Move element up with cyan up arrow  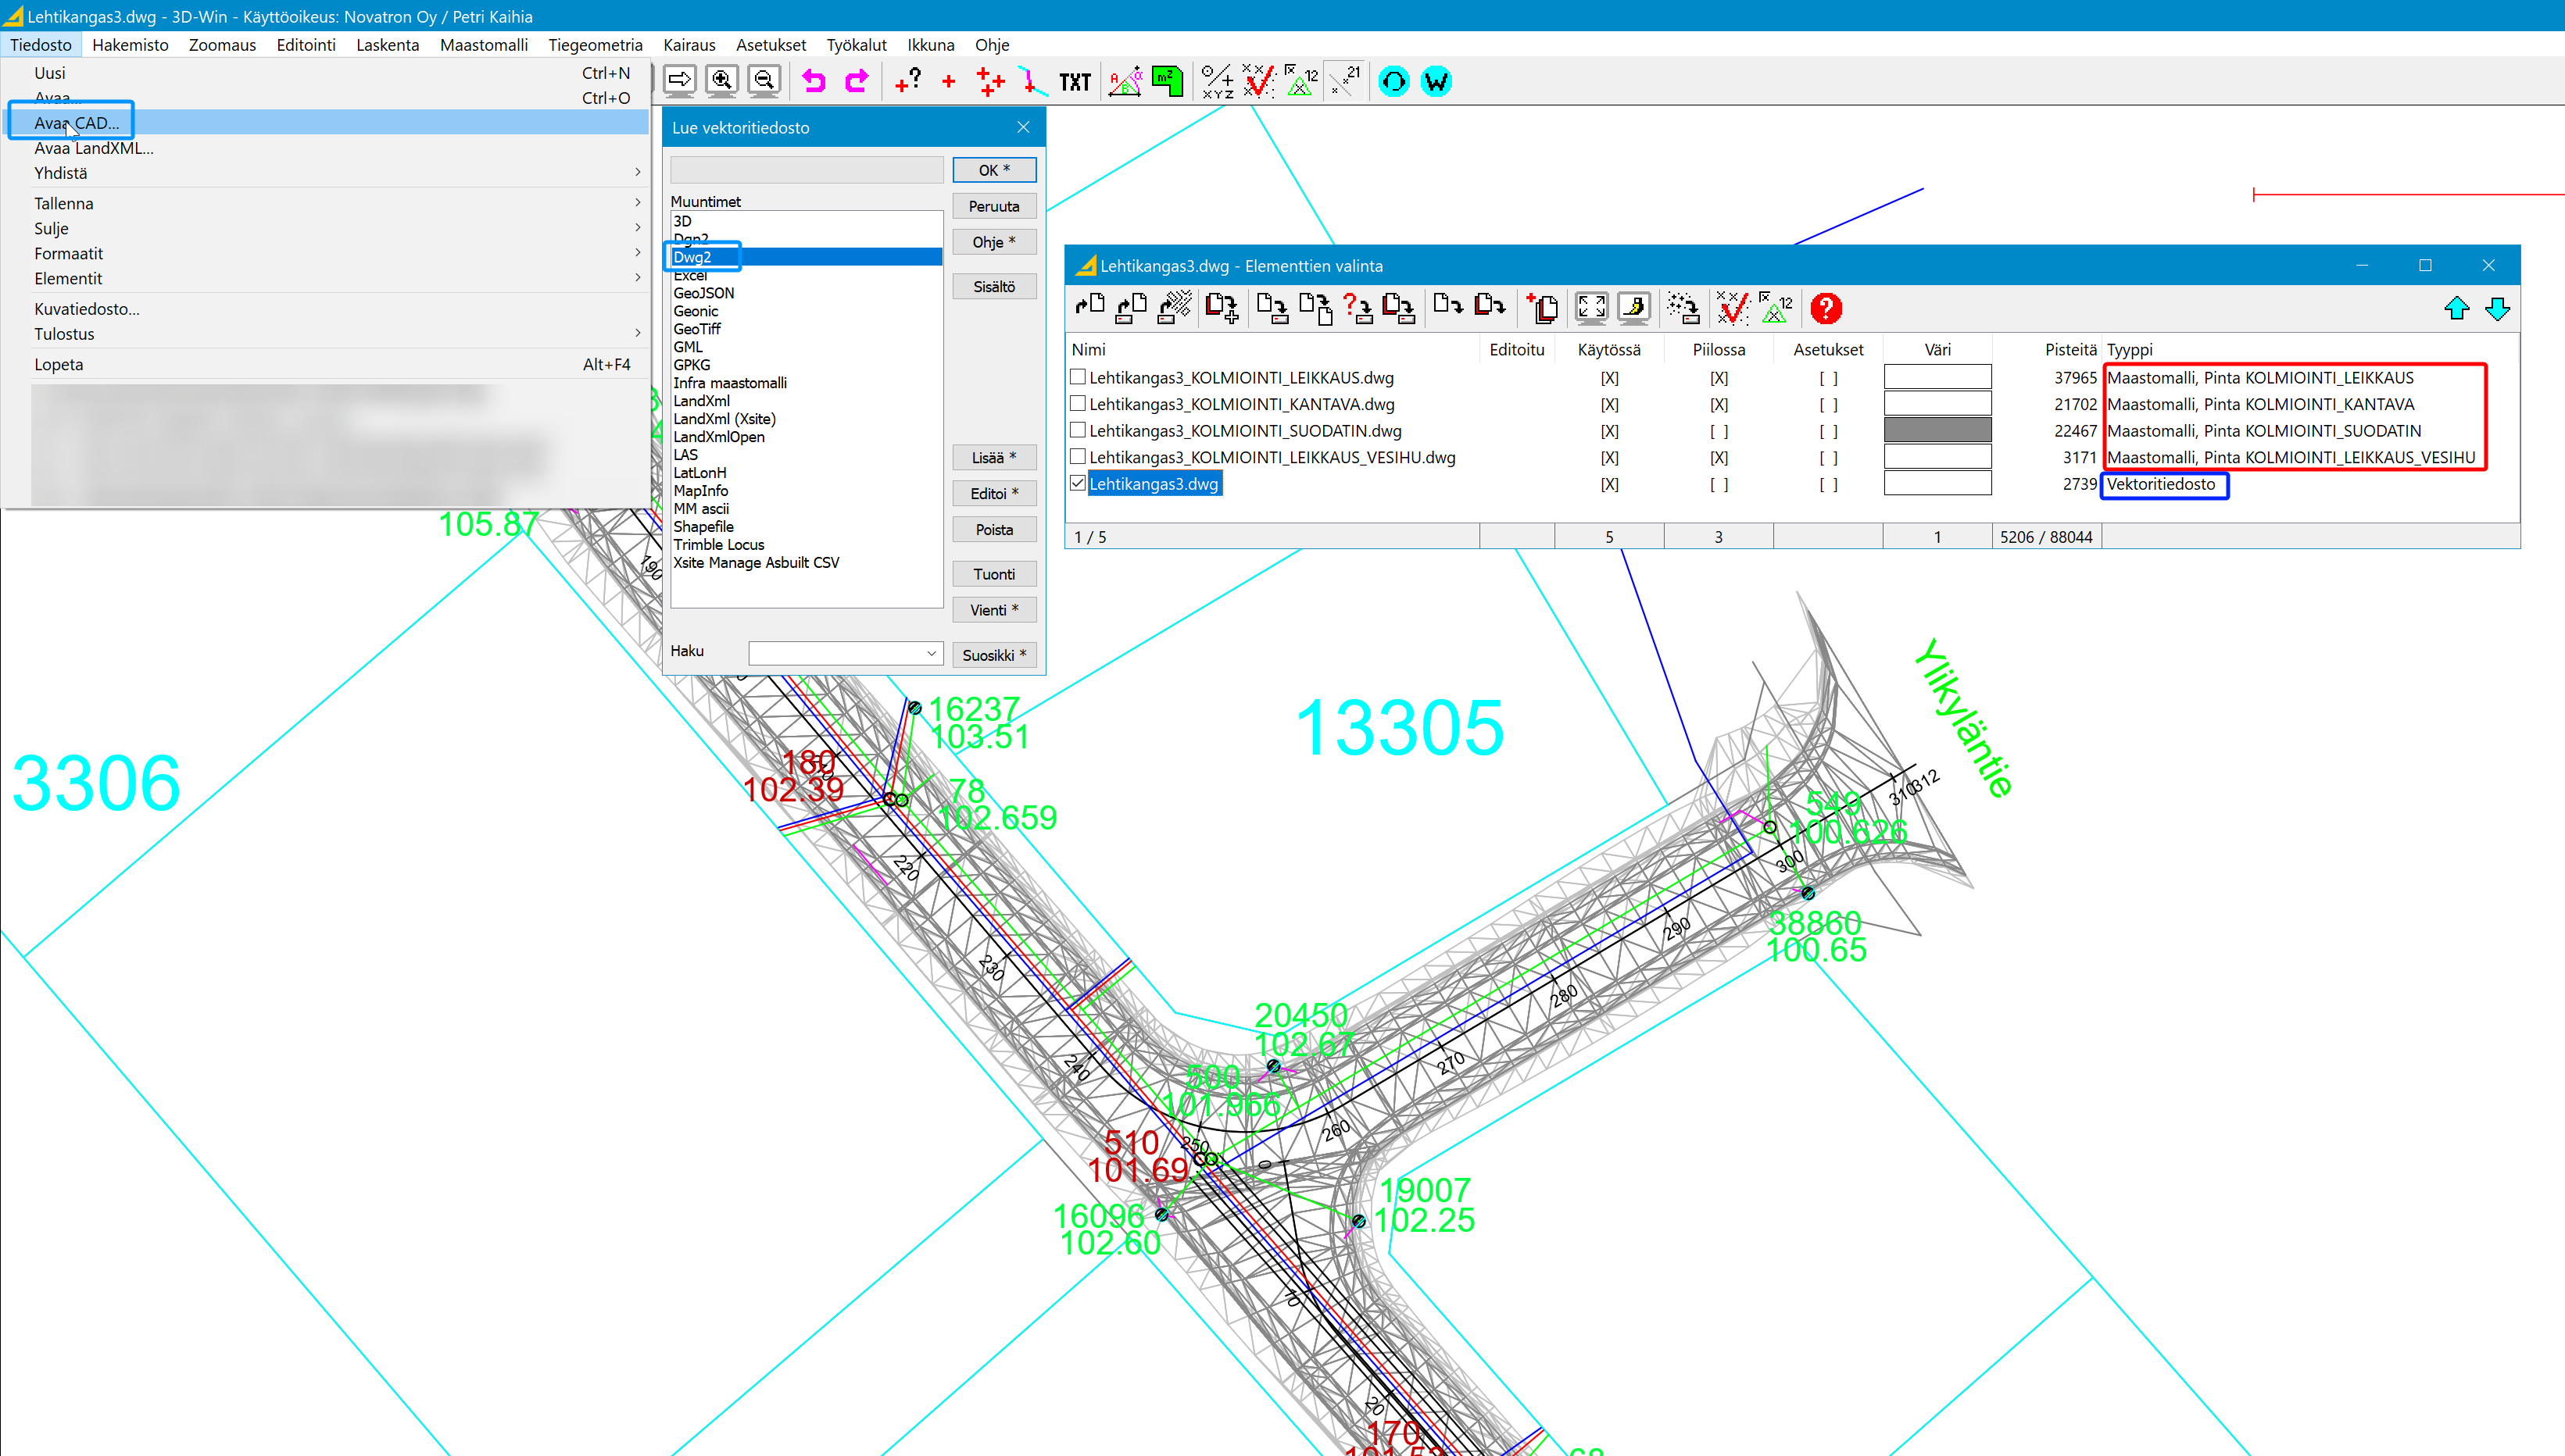pyautogui.click(x=2457, y=309)
